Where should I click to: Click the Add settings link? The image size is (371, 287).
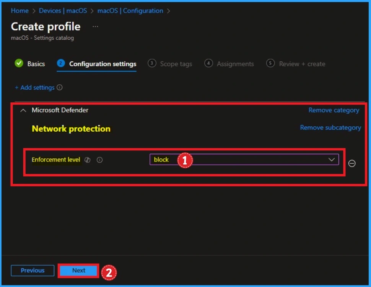pyautogui.click(x=35, y=87)
